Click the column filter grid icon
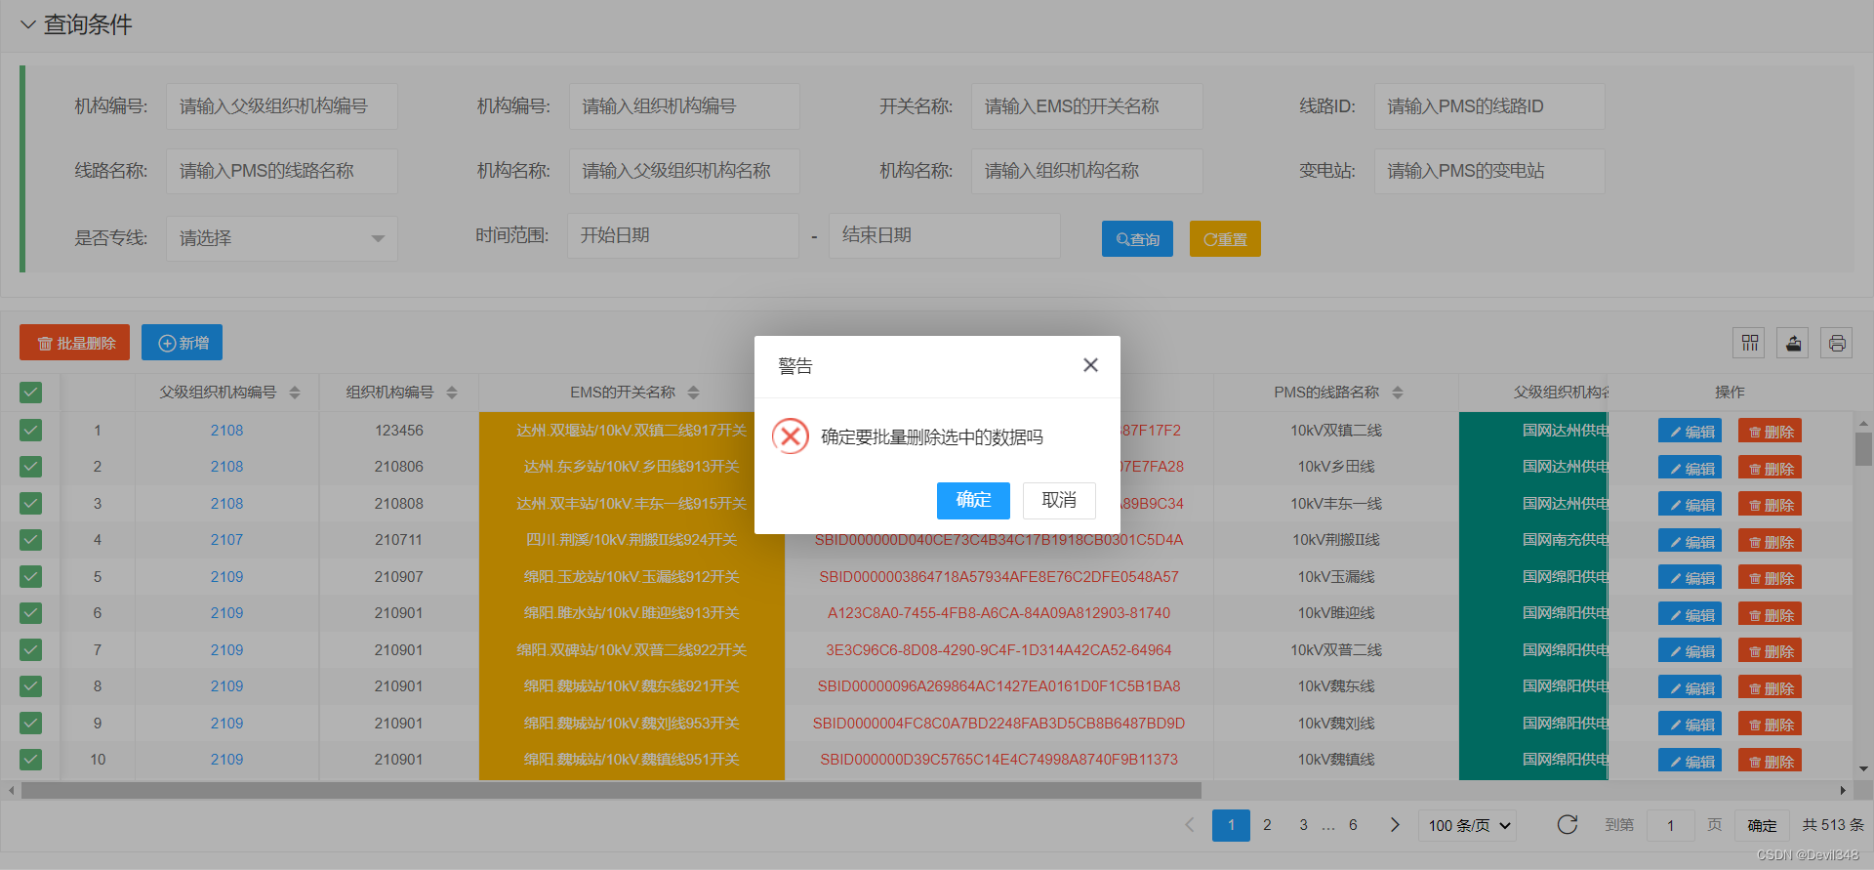 point(1749,343)
